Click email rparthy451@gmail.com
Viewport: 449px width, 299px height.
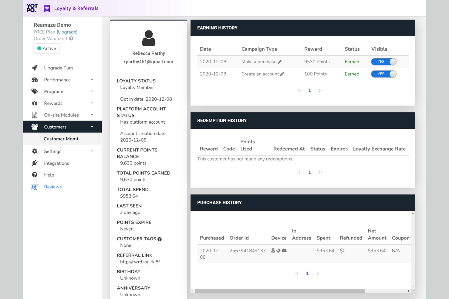click(149, 62)
